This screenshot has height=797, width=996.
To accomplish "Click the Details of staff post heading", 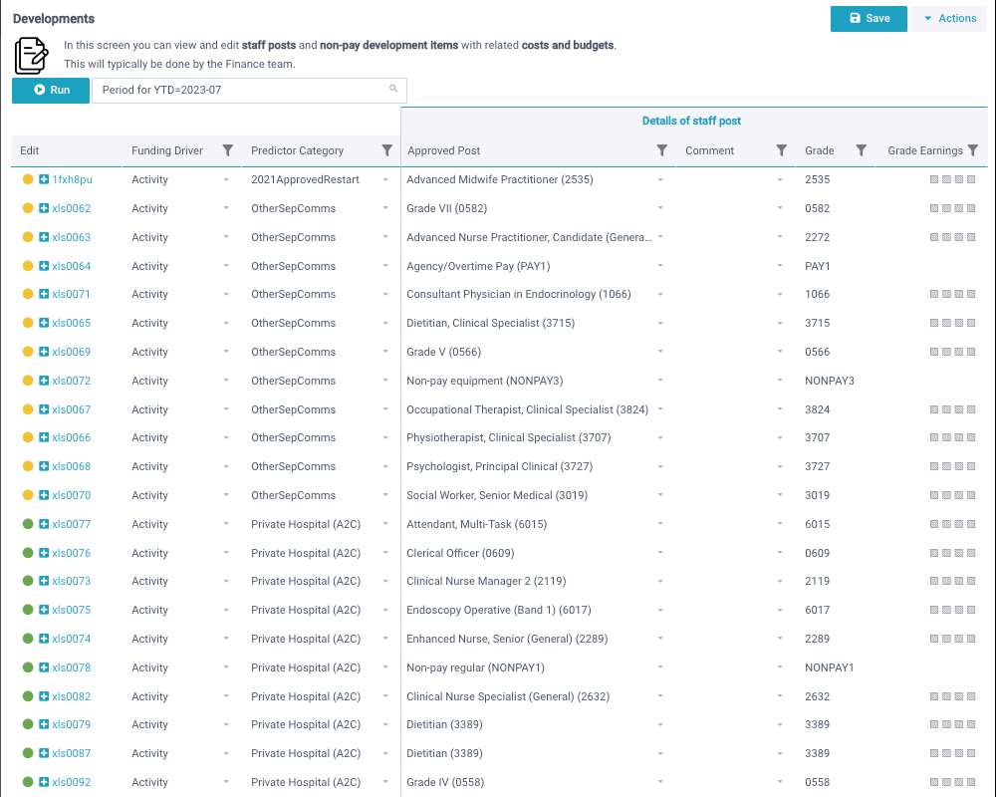I will pyautogui.click(x=691, y=120).
